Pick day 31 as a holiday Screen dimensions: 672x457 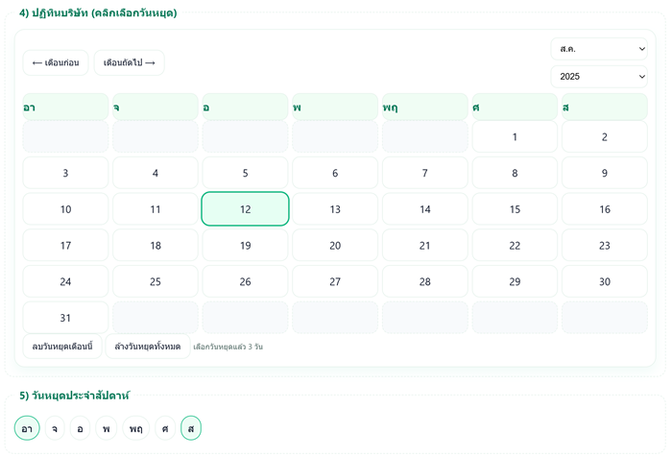(x=65, y=318)
